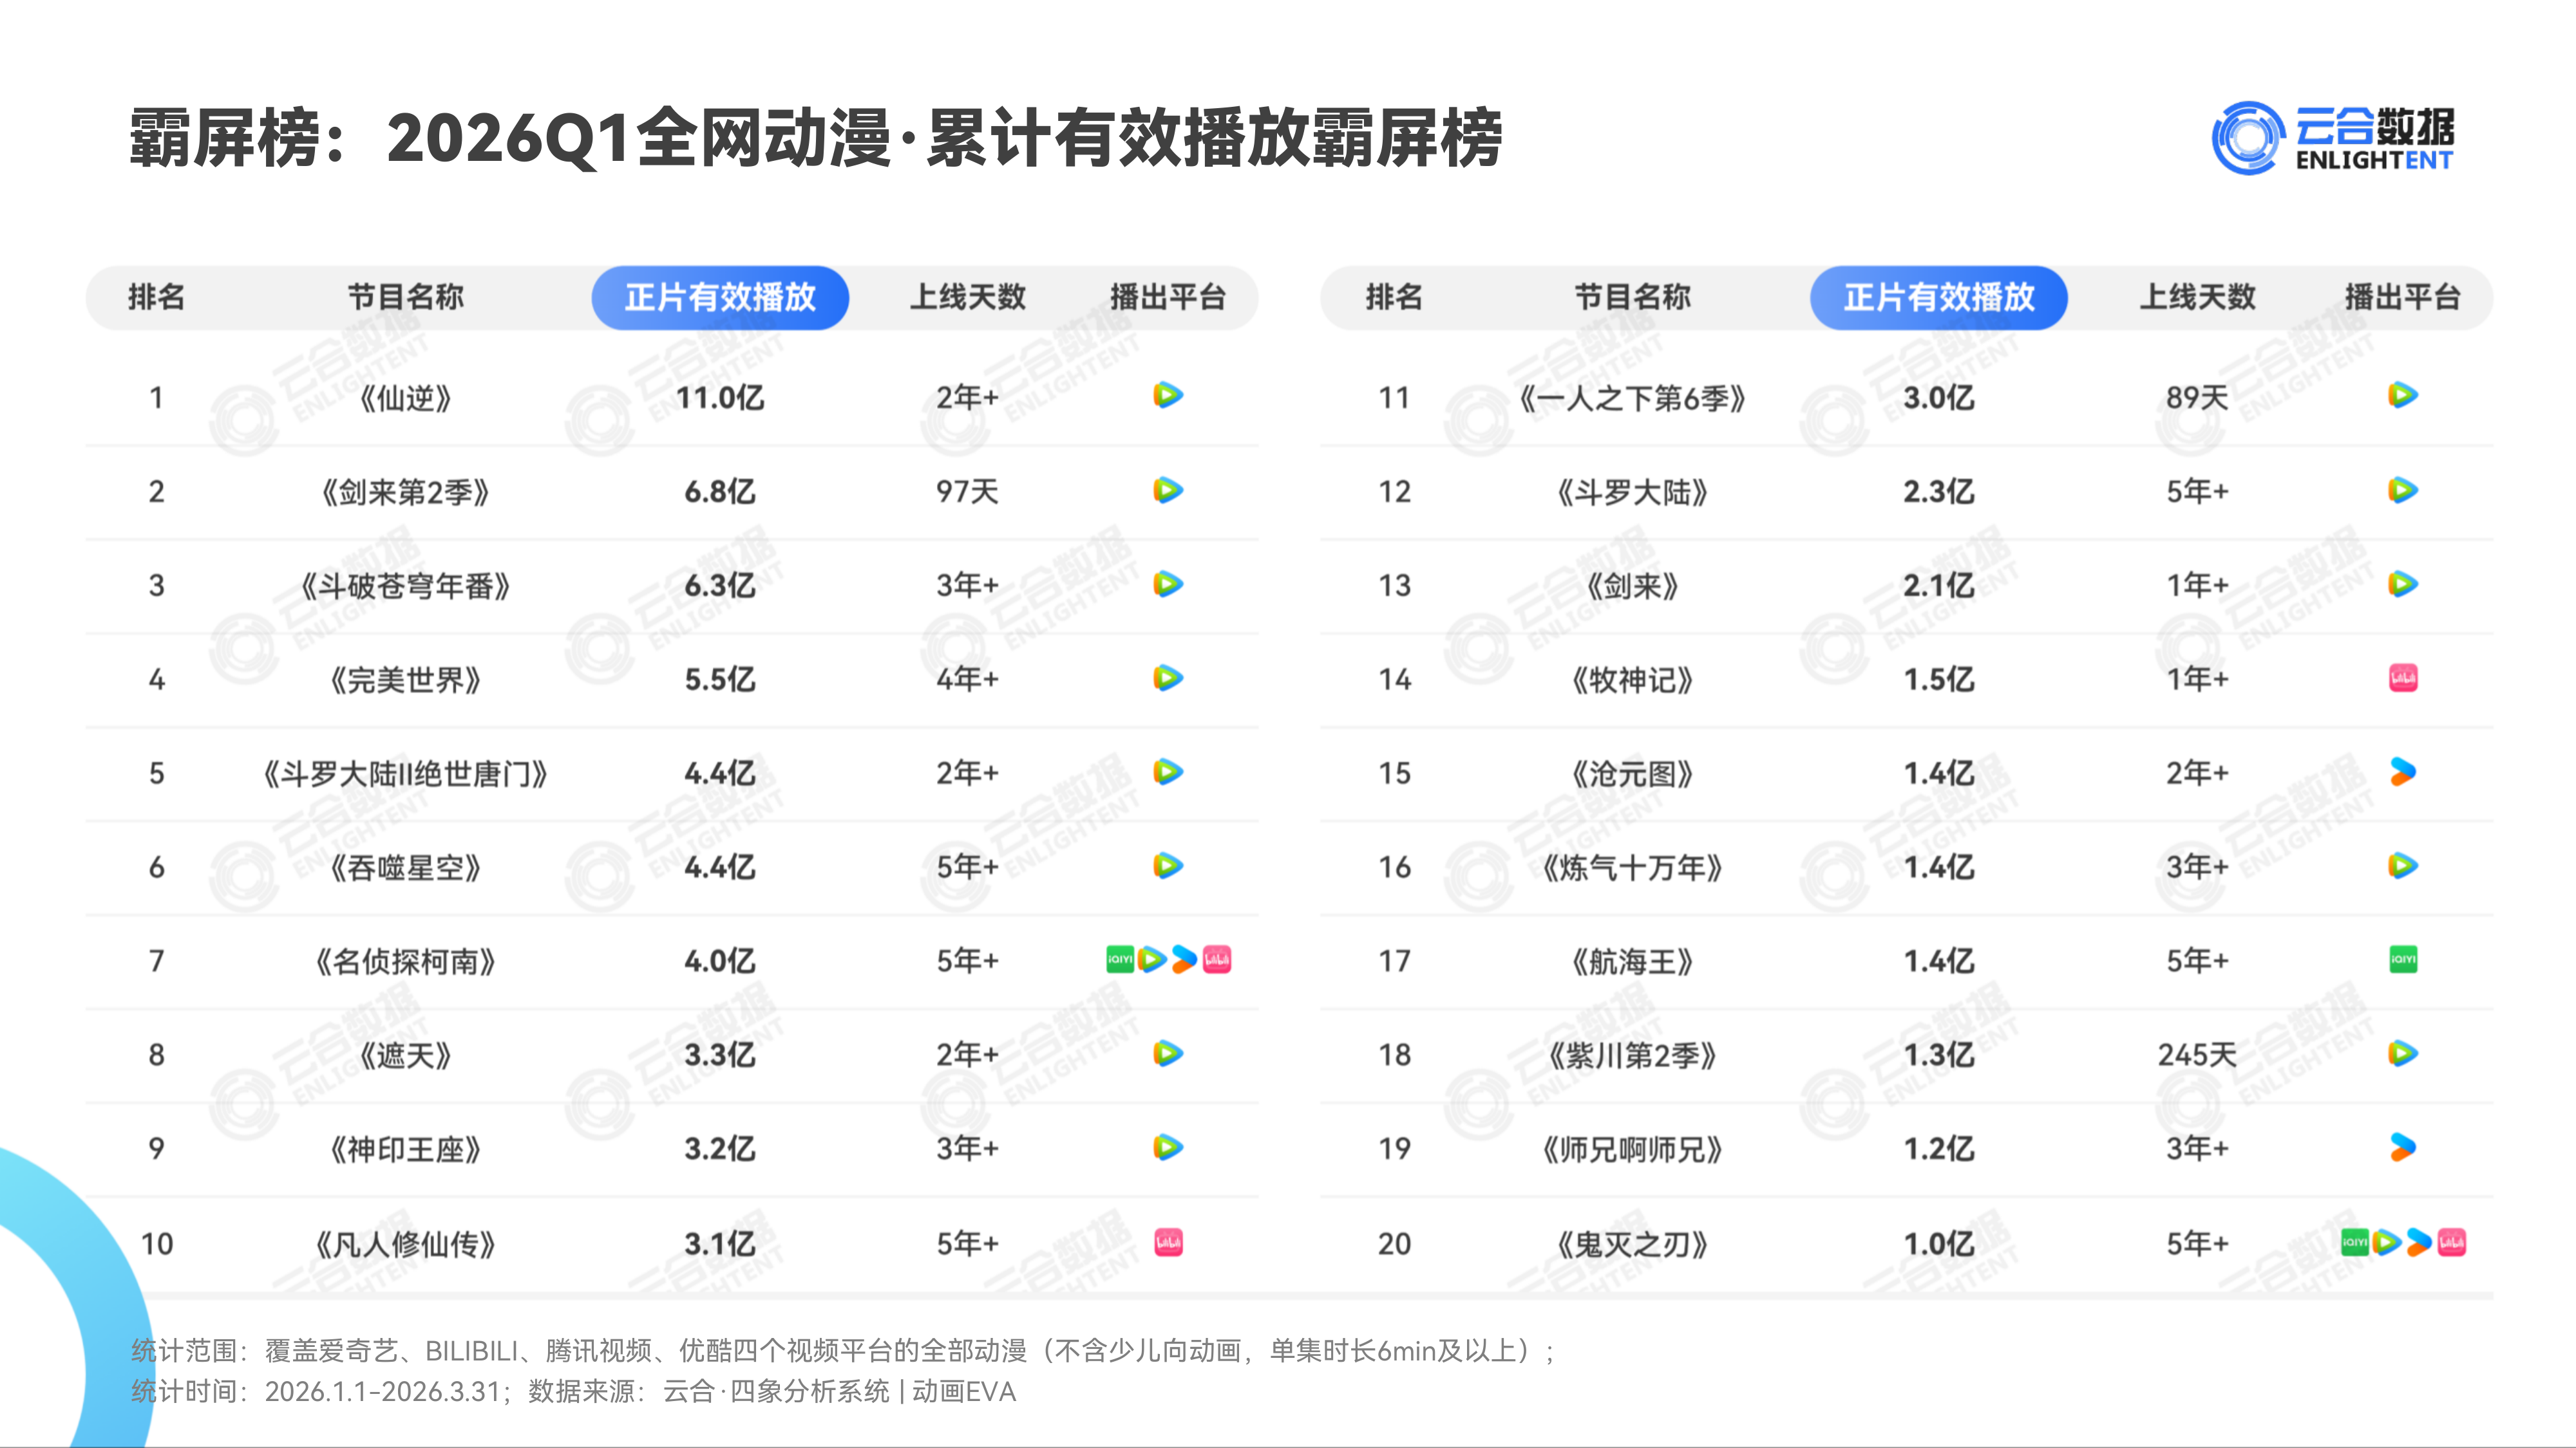Screen dimensions: 2576x1448
Task: Click Tencent Video icon in 完美世界 row
Action: [x=1167, y=678]
